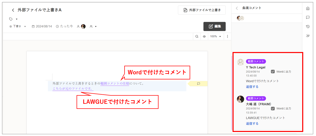Click the highlighted text 範囲コメントの仕様
Screen dimensions: 316x136
115,83
